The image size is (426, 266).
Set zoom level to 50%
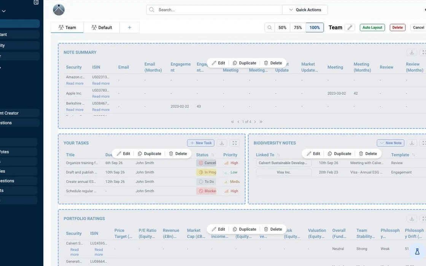pos(282,27)
